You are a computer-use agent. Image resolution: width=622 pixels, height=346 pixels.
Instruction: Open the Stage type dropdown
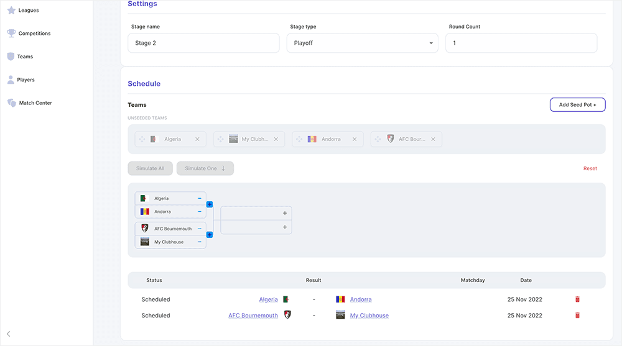pos(362,43)
